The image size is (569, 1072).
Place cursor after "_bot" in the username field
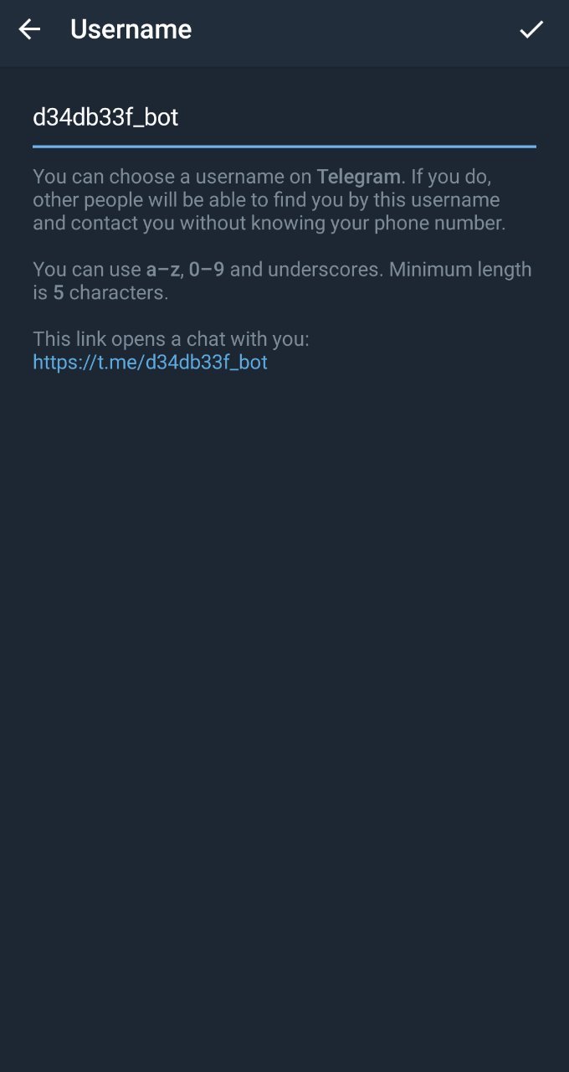tap(181, 117)
